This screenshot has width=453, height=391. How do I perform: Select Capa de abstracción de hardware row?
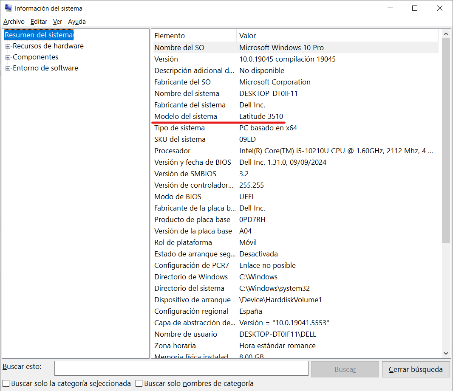pos(295,323)
